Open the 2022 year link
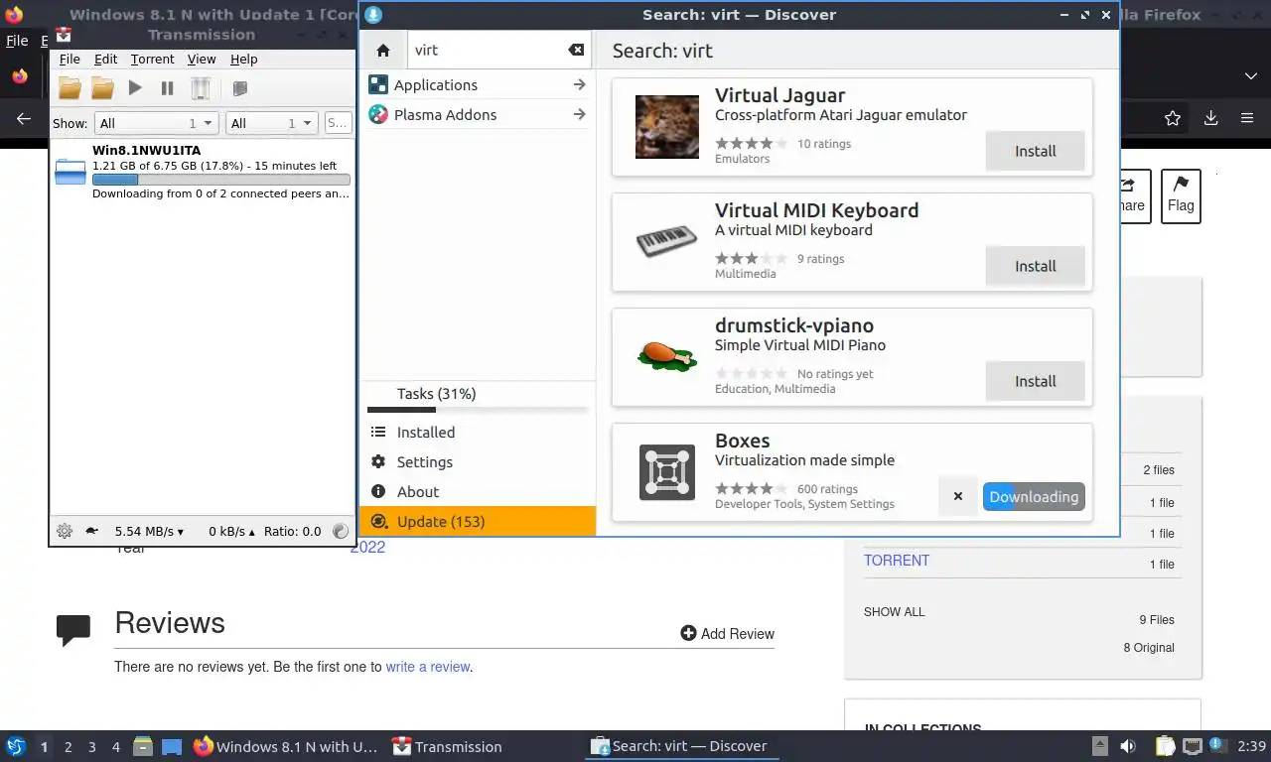1271x762 pixels. pos(367,547)
